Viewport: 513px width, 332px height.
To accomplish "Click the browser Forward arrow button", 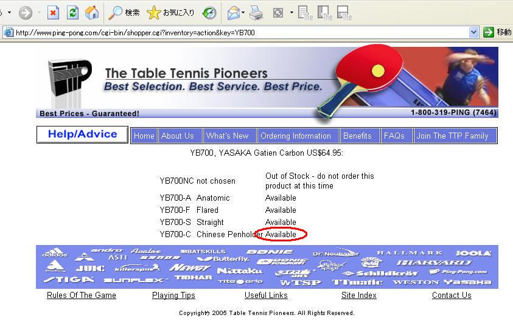I will [x=26, y=13].
